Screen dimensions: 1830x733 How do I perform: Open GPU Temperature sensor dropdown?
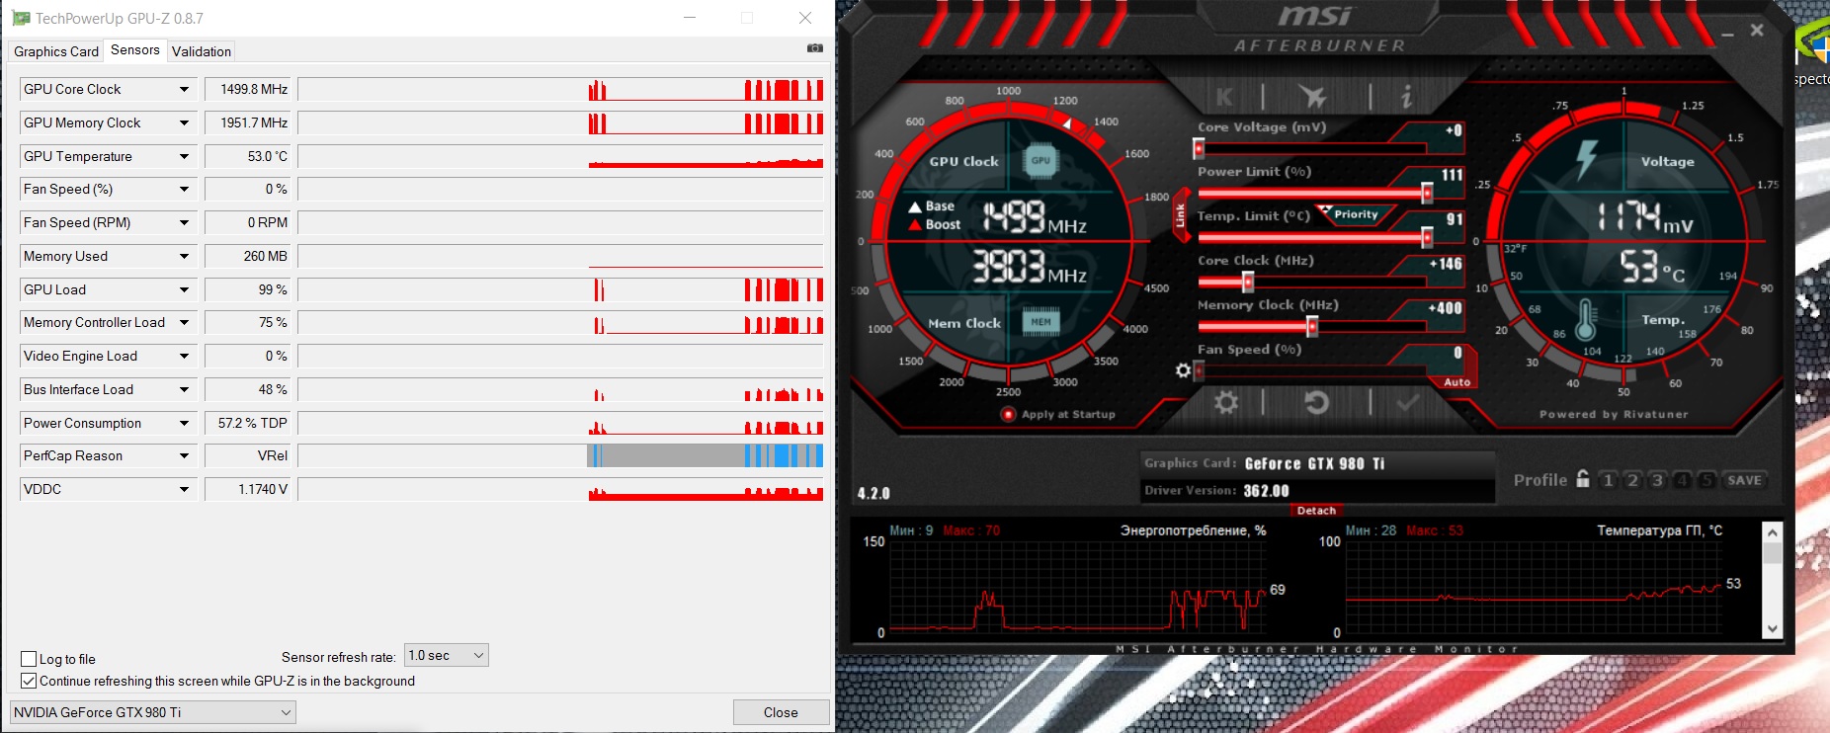[184, 156]
